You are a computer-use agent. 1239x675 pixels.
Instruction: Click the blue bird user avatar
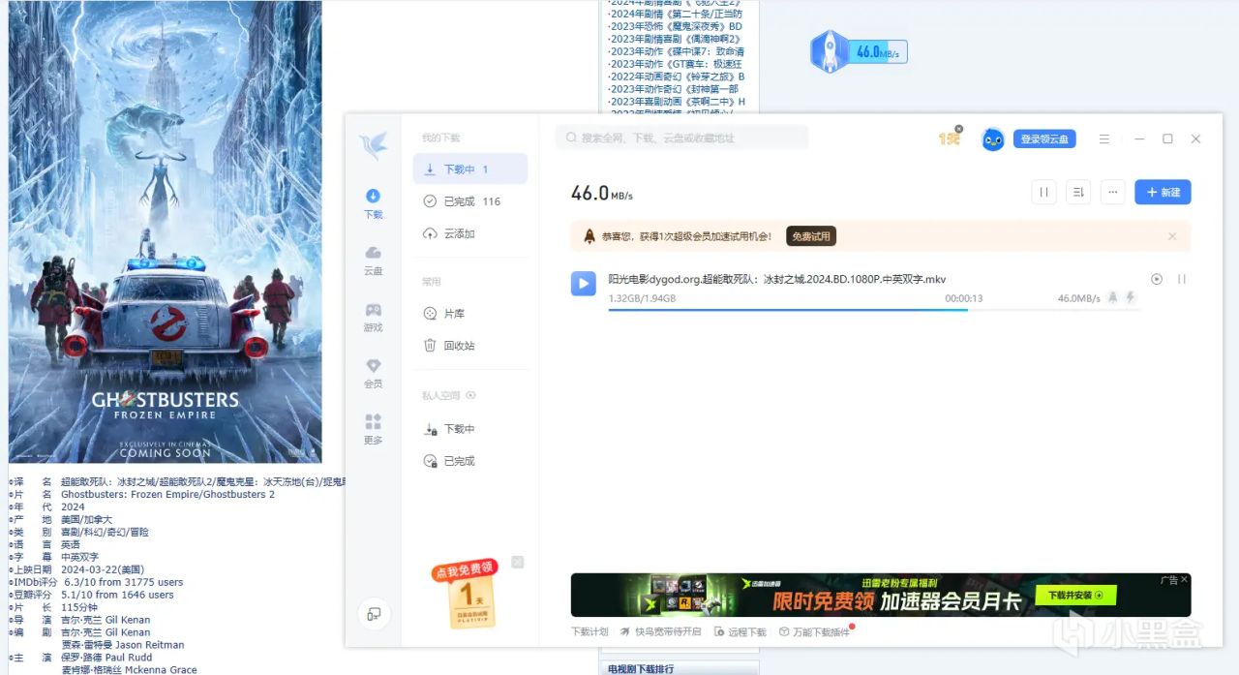(993, 139)
